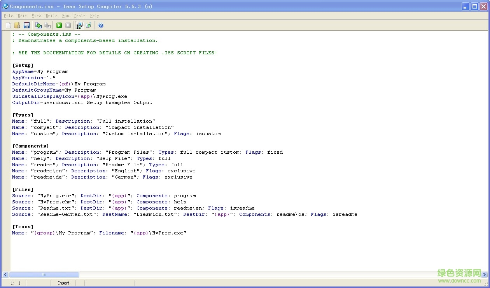Click the "DefaultGroupName=My Program" line

click(x=54, y=90)
